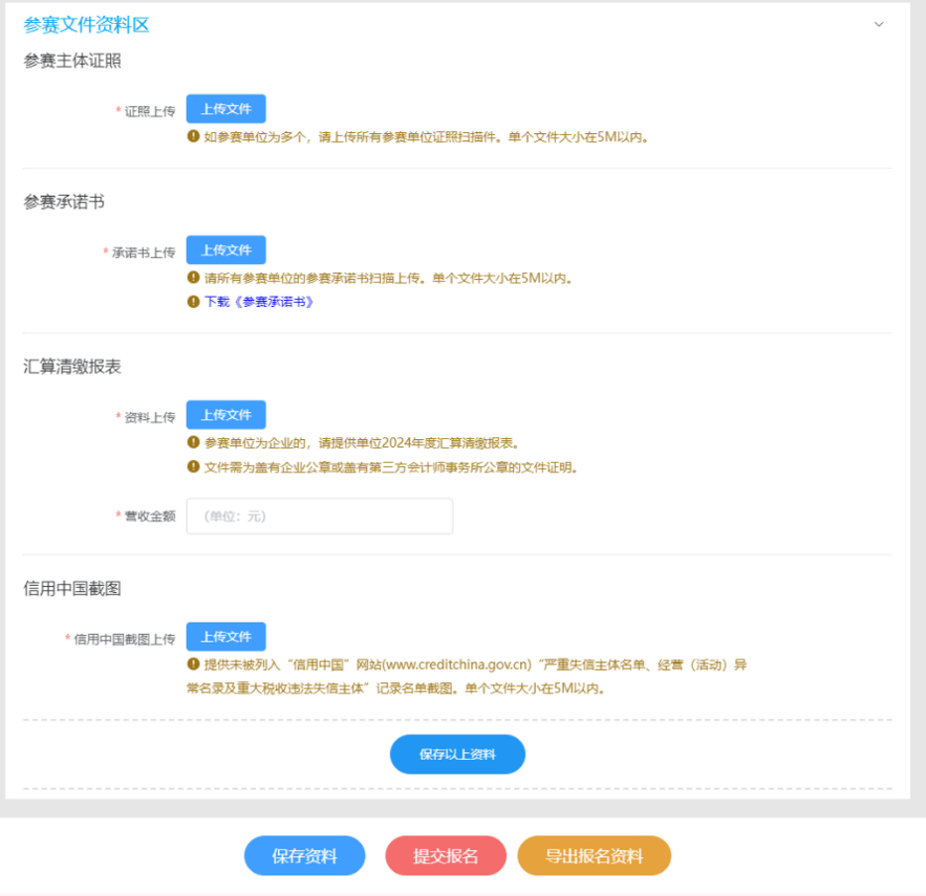Click the 信用中国截图上传 field label
Image resolution: width=926 pixels, height=896 pixels.
click(125, 639)
